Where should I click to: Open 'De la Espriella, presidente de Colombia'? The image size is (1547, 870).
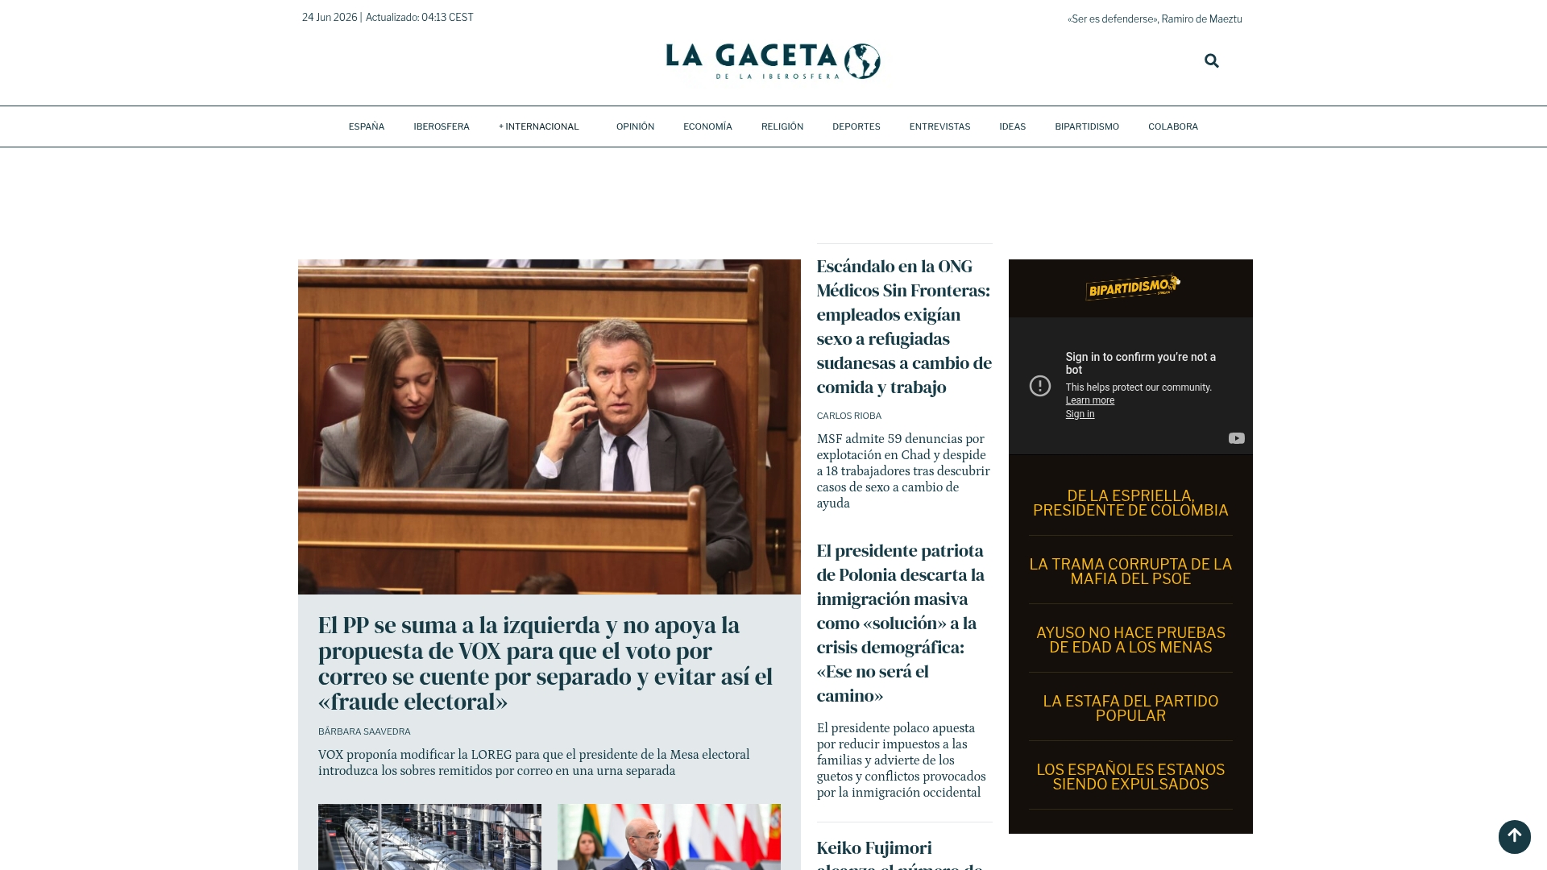[x=1130, y=503]
